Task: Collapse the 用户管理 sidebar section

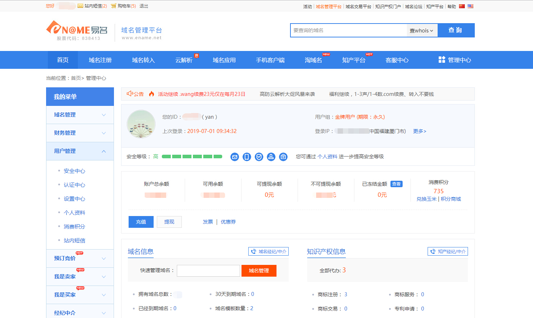Action: [80, 151]
